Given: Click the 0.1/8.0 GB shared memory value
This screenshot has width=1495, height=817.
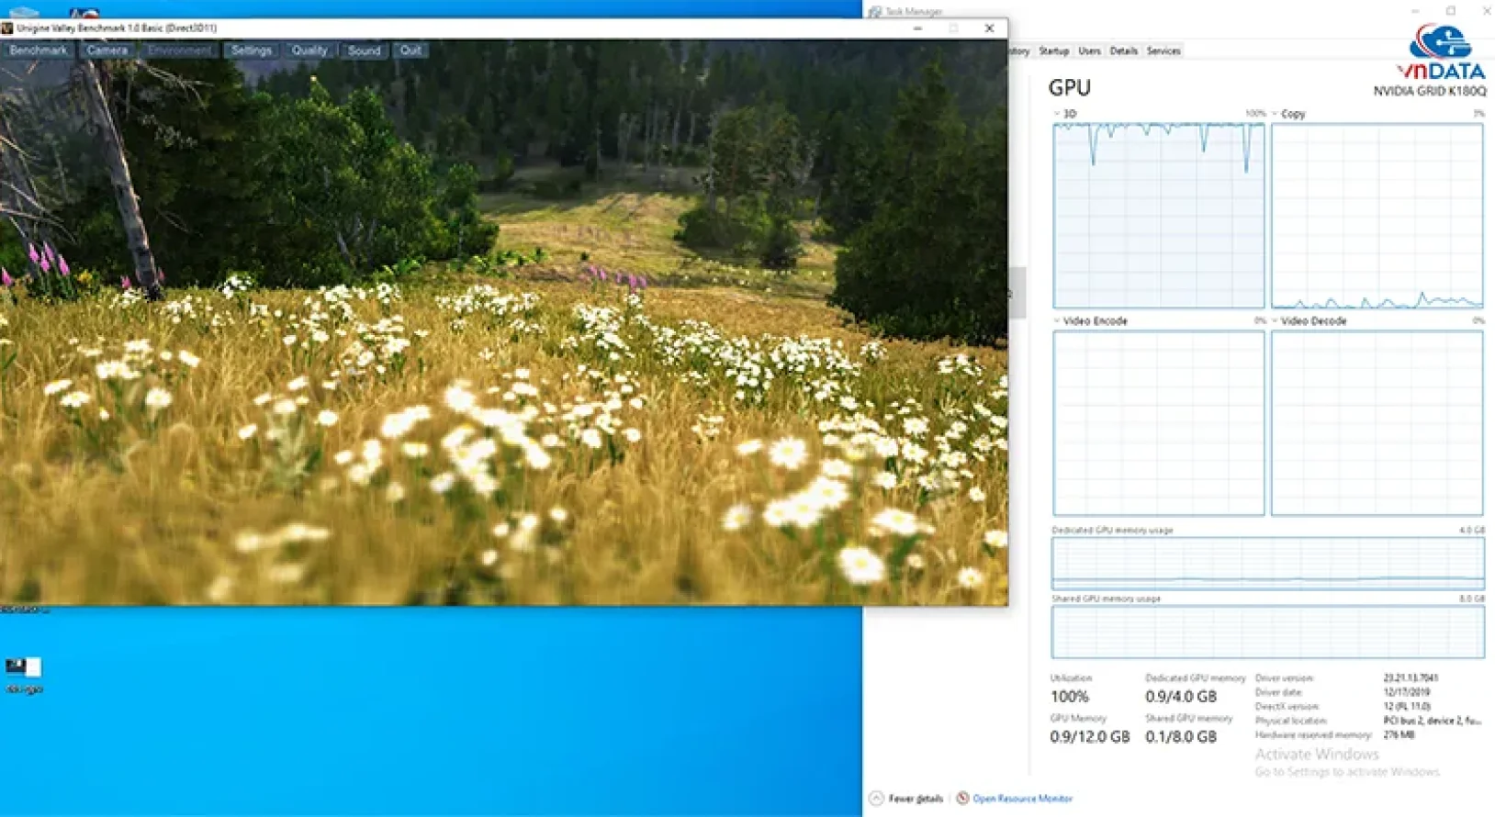Looking at the screenshot, I should (x=1181, y=737).
